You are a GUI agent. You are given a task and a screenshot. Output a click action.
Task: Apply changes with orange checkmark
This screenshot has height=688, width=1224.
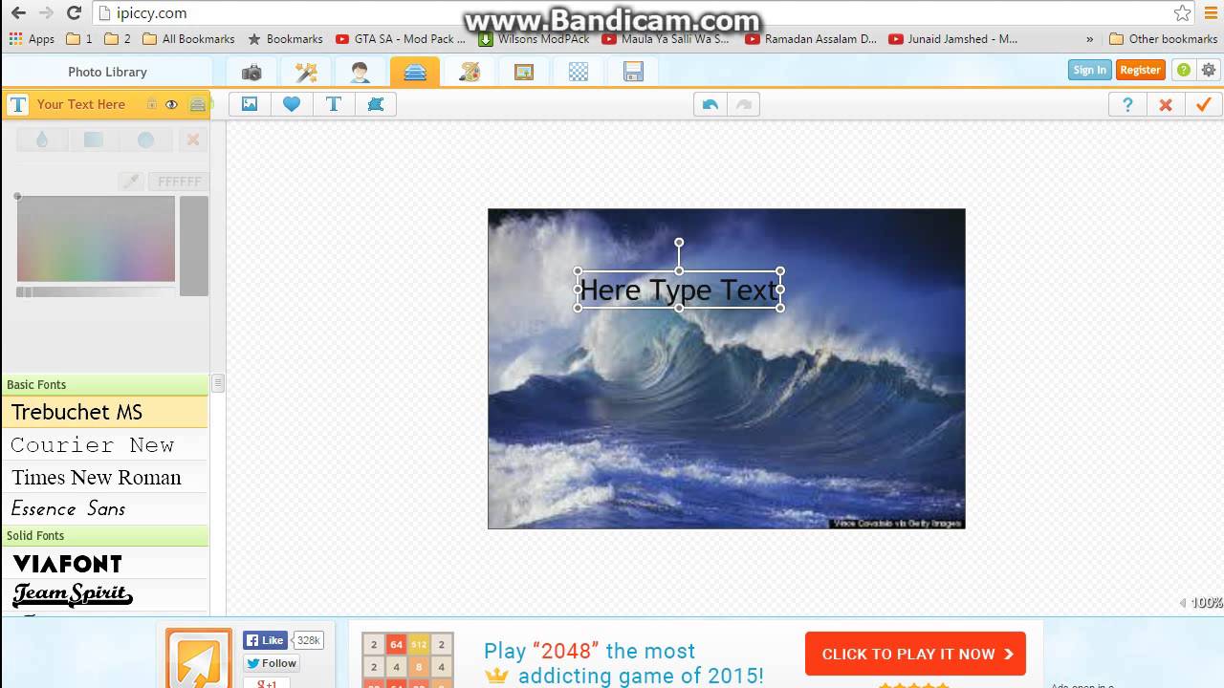point(1204,104)
